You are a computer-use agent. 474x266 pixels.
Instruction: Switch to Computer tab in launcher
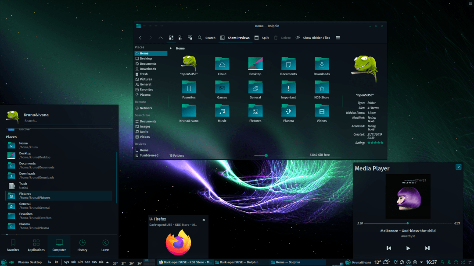(59, 245)
